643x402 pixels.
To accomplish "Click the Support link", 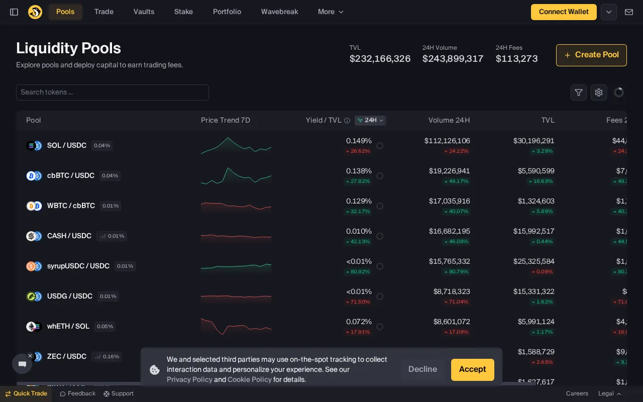I will (119, 394).
